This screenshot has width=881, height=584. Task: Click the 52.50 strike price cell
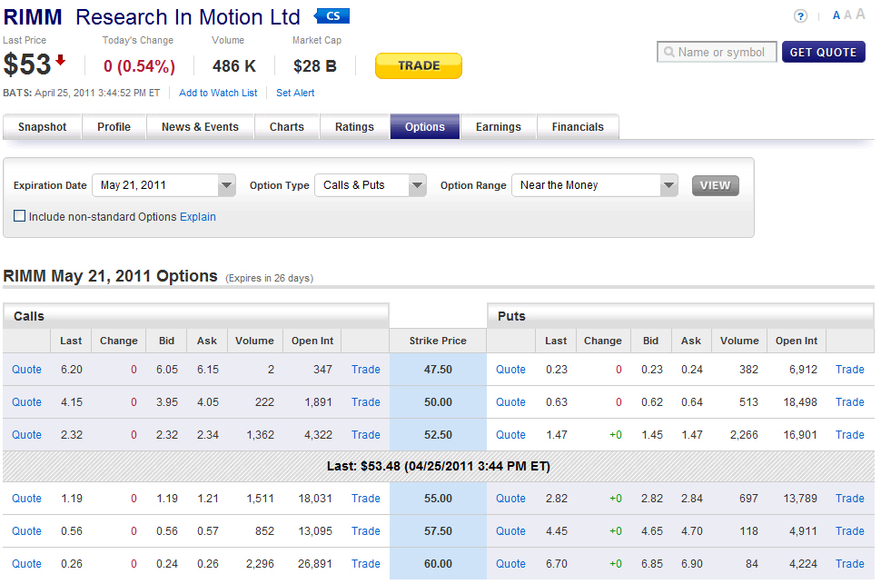click(x=438, y=434)
